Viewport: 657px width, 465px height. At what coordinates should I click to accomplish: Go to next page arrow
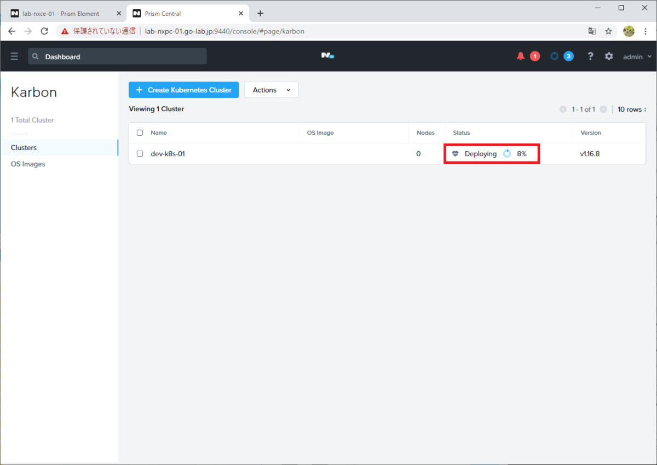[x=603, y=110]
